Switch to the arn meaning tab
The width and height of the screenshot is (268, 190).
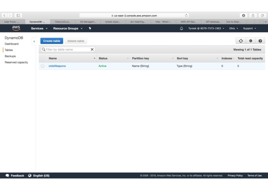tap(138, 22)
